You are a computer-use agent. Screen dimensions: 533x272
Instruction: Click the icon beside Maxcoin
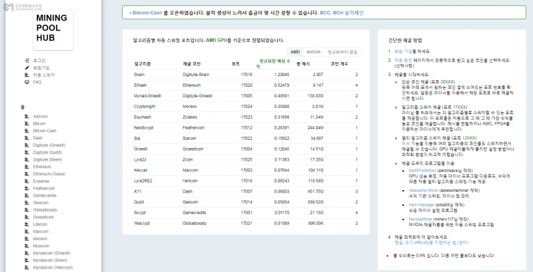(x=27, y=231)
